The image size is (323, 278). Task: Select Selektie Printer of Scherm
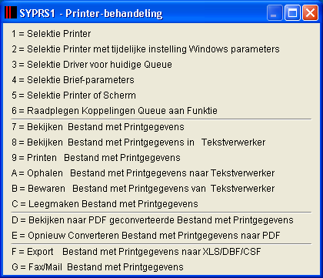(74, 95)
